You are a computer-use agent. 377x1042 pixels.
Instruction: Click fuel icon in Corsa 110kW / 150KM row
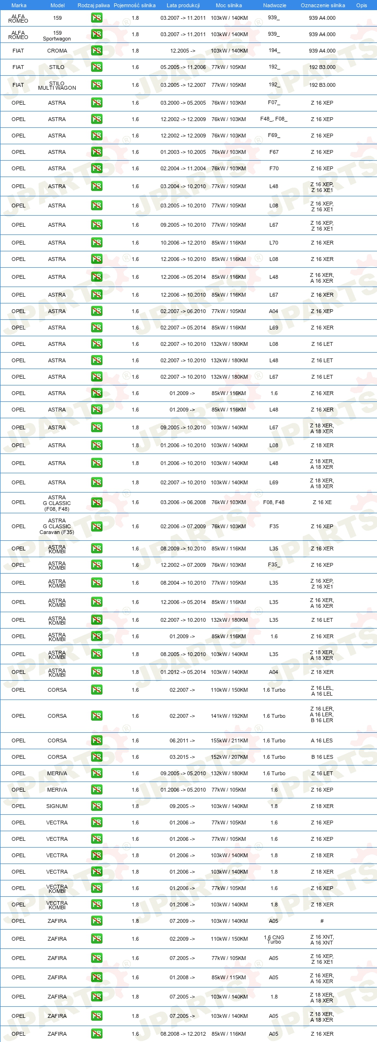pos(96,690)
